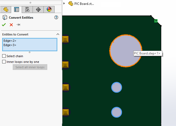176x126 pixels.
Task: Click the green checkmark to accept conversion
Action: pos(4,25)
